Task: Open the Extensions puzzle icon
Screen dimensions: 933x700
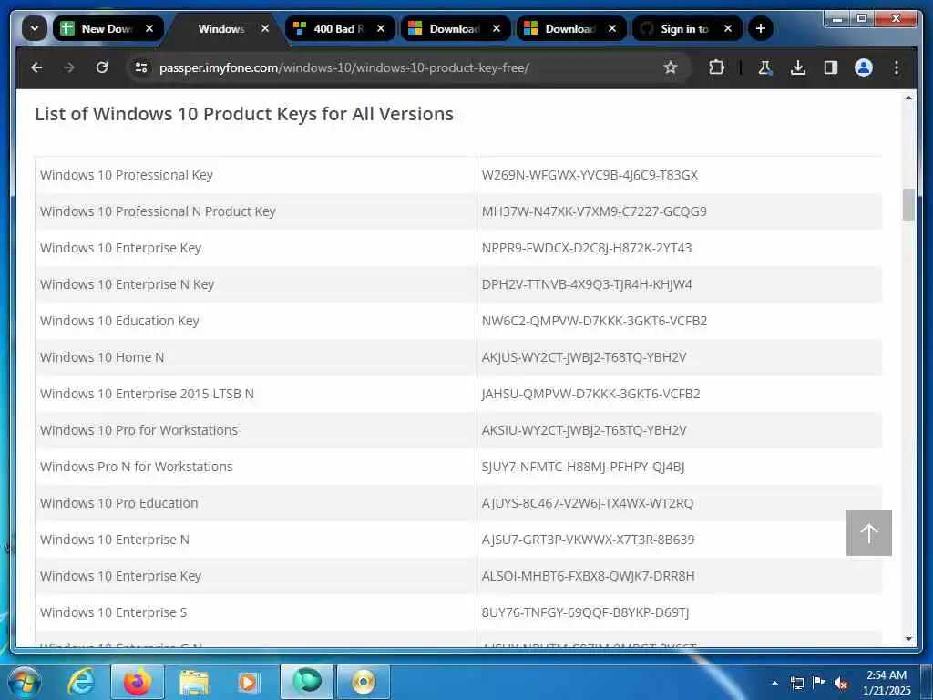Action: (x=716, y=67)
